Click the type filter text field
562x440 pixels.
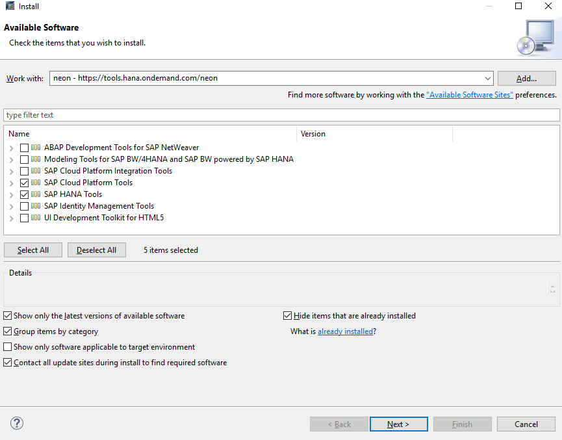281,115
